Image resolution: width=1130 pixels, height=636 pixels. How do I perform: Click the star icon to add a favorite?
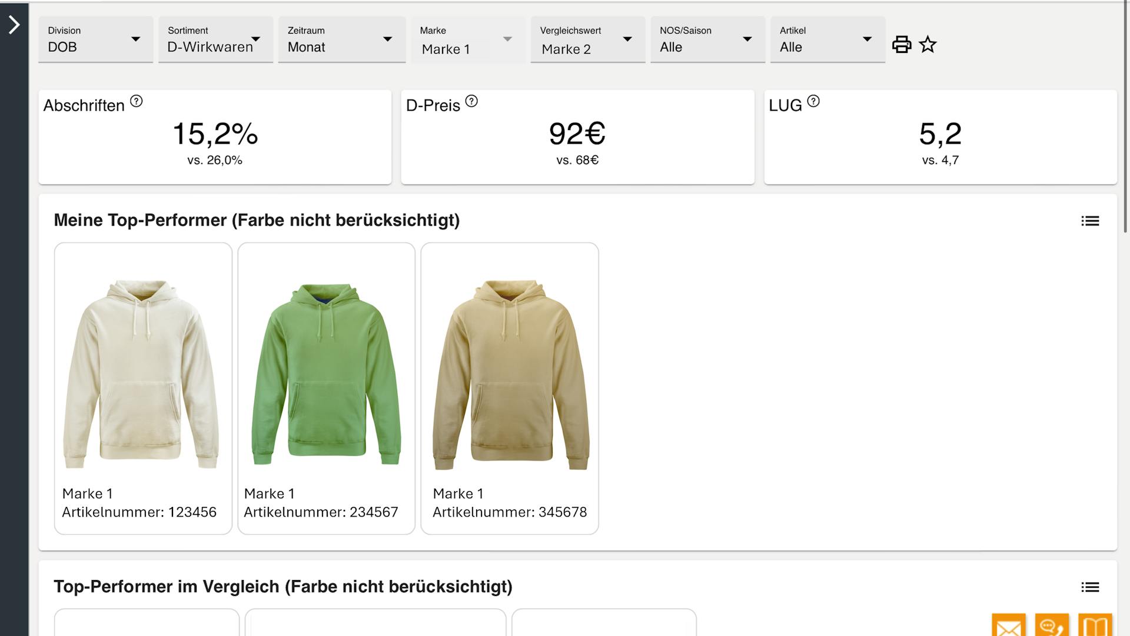click(x=928, y=45)
